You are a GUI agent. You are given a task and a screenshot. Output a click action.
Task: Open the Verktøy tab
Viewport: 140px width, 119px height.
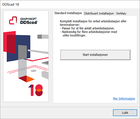121,14
